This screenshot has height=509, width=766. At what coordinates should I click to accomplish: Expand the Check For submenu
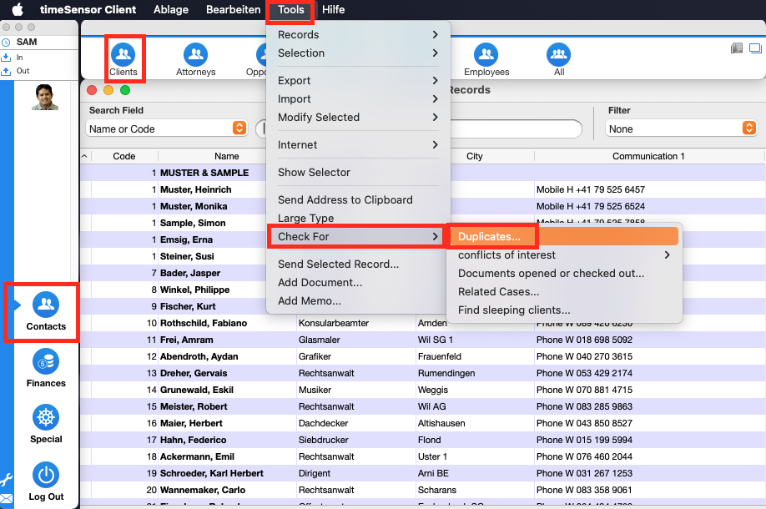coord(358,236)
